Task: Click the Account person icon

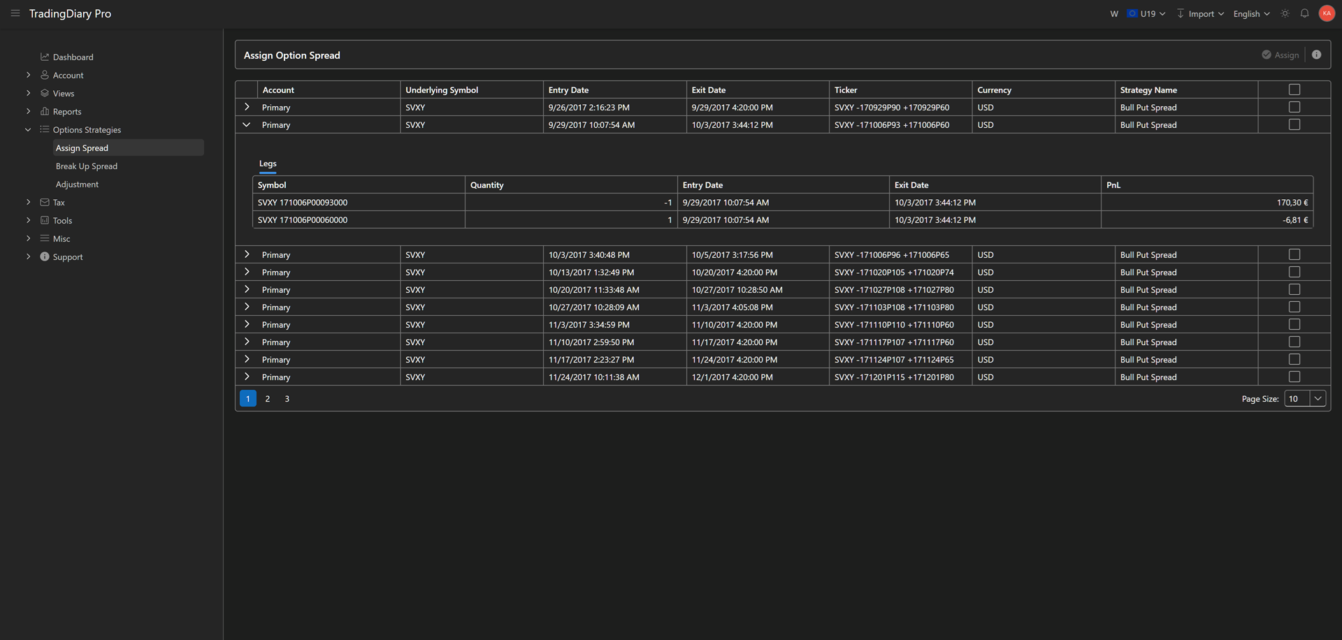Action: pyautogui.click(x=45, y=75)
